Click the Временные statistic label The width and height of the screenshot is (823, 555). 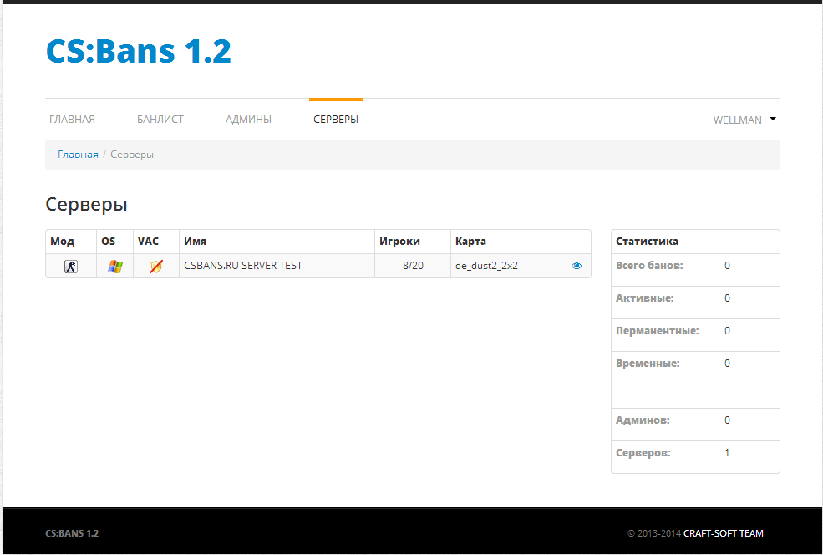(648, 364)
